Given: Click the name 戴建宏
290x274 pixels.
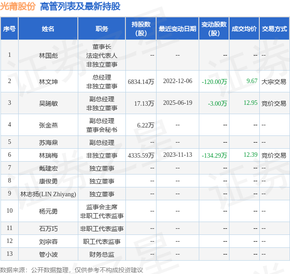Looking at the screenshot, I should click(48, 168).
